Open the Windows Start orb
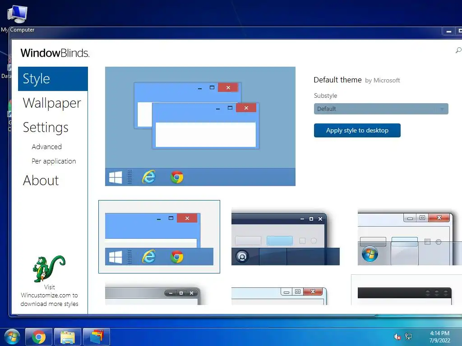 11,337
